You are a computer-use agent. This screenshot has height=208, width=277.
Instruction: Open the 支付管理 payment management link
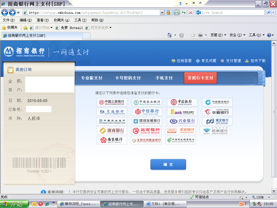[x=231, y=61]
